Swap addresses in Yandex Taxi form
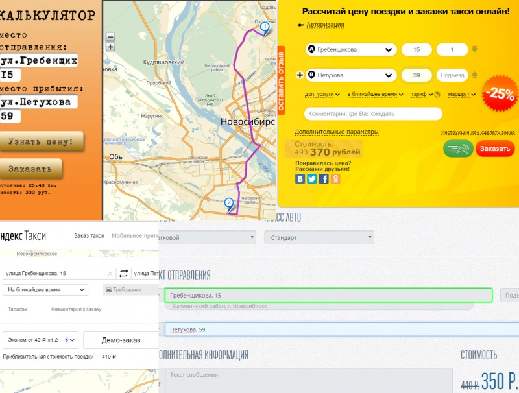Screen dimensions: 519x393 coord(123,274)
